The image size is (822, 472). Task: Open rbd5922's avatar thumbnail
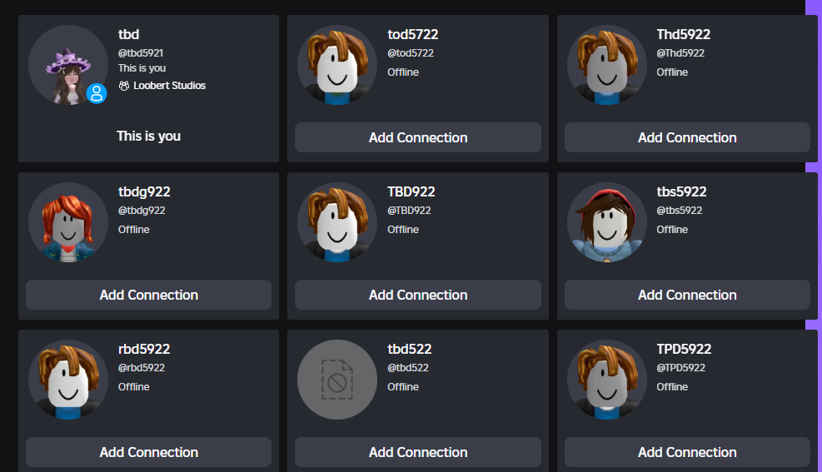click(x=67, y=380)
